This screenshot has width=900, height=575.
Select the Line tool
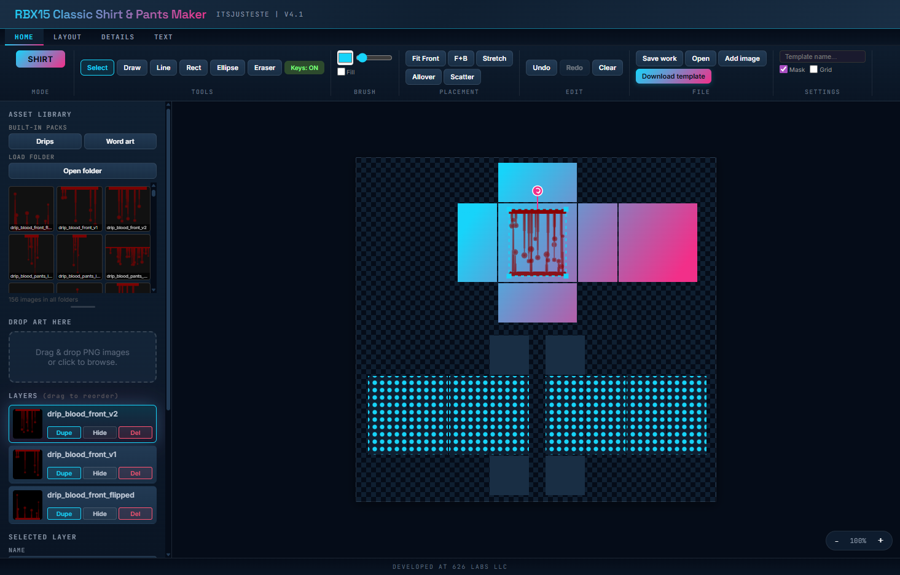pos(163,68)
